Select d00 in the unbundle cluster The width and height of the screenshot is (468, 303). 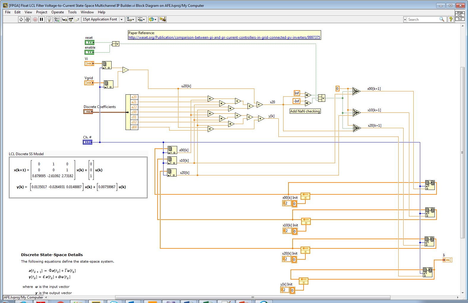(x=134, y=127)
